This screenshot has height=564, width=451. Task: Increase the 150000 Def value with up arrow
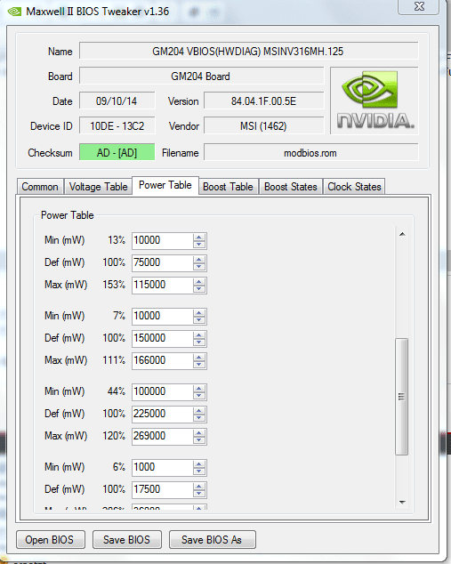point(199,334)
